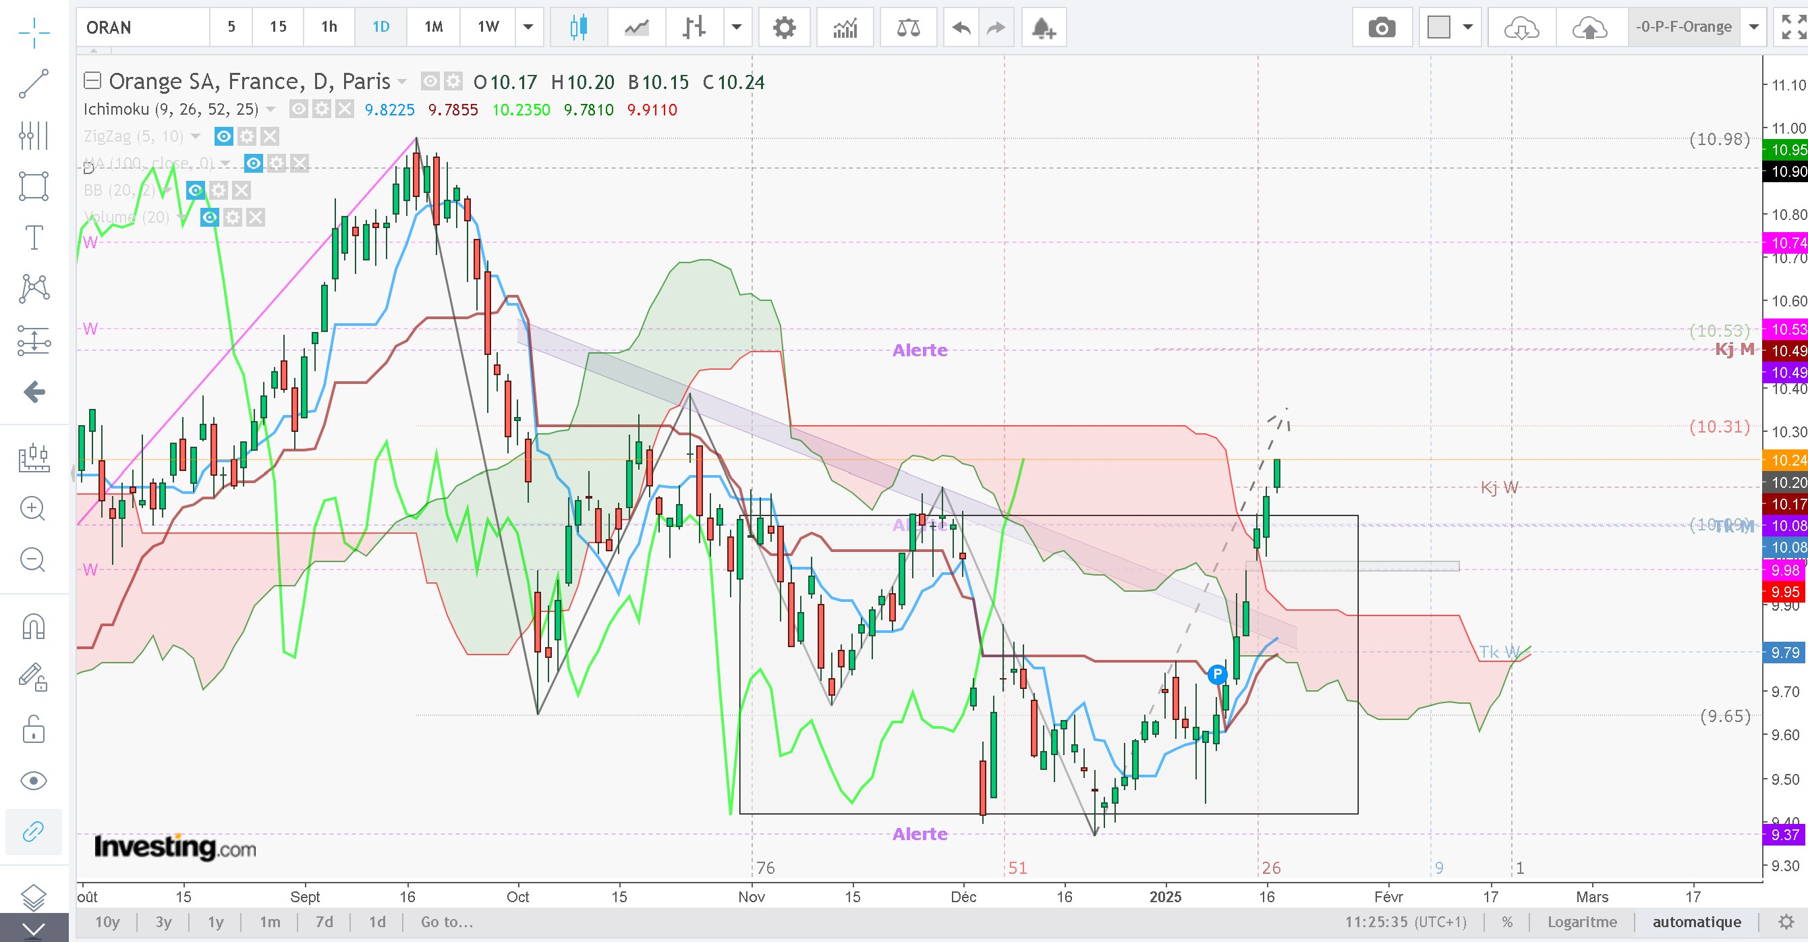Select the trend line drawing tool
1808x942 pixels.
point(34,84)
